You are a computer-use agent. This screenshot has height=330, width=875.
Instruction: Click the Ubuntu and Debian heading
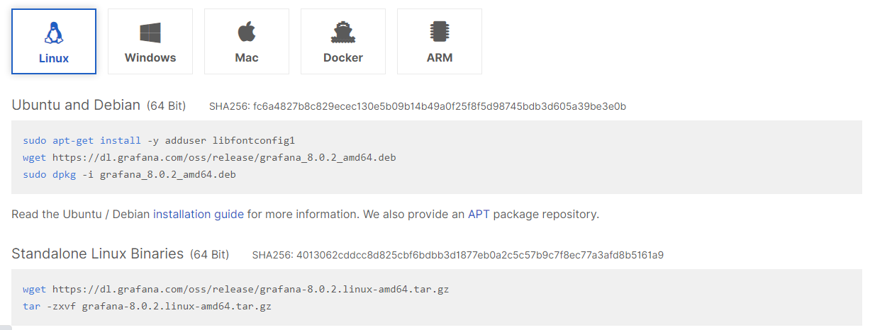76,106
